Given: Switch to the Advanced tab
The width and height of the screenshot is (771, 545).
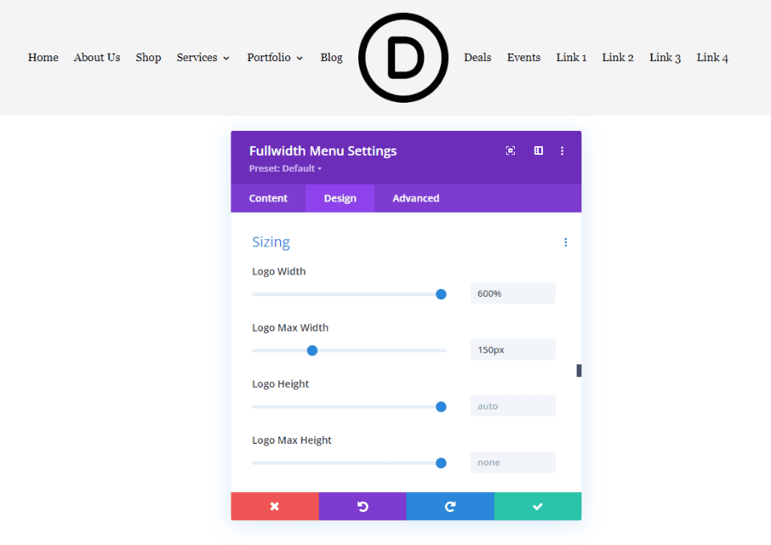Looking at the screenshot, I should tap(415, 198).
